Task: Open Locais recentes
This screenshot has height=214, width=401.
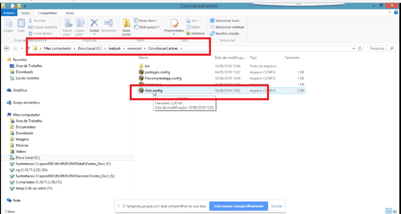Action: point(27,78)
